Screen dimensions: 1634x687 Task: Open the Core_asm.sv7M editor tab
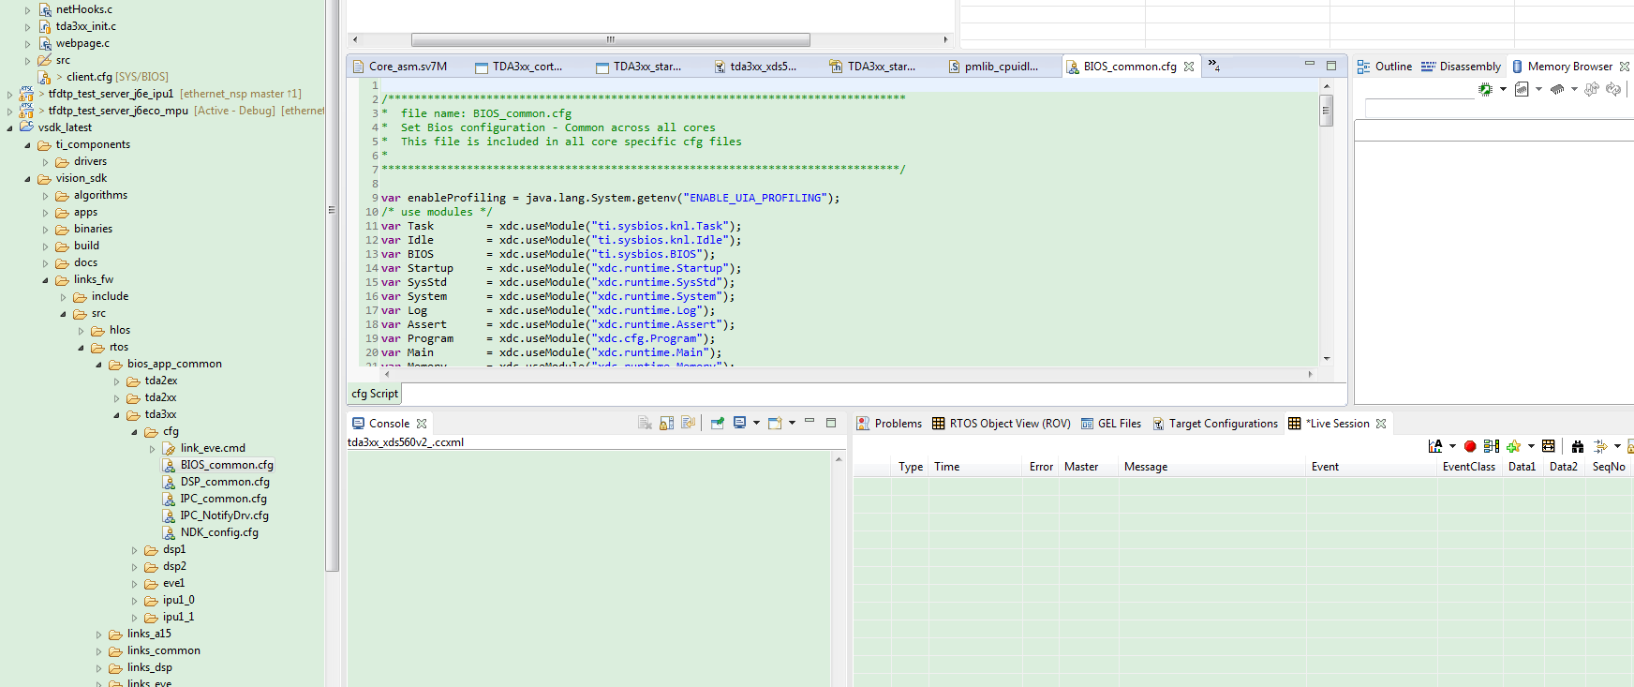[x=398, y=67]
